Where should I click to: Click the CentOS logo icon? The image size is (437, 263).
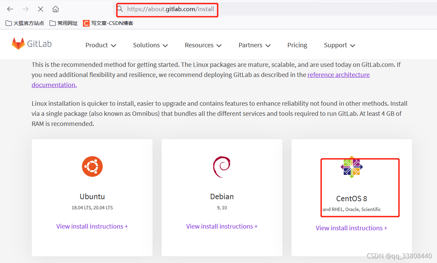(x=352, y=167)
